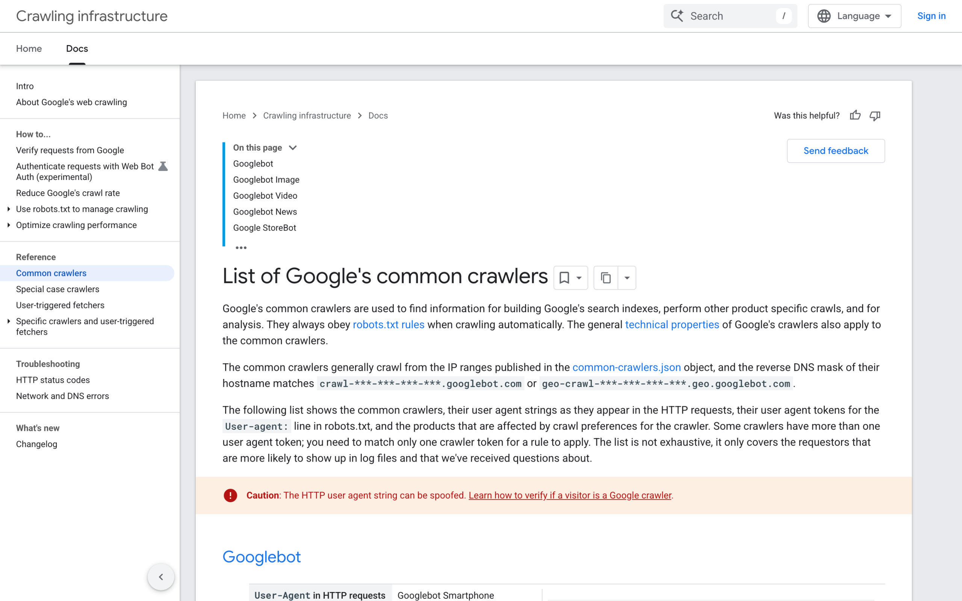The image size is (962, 601).
Task: Give a thumbs down for helpfulness
Action: [x=875, y=116]
